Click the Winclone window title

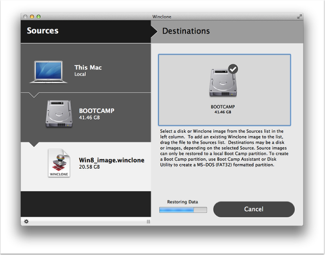pos(162,17)
